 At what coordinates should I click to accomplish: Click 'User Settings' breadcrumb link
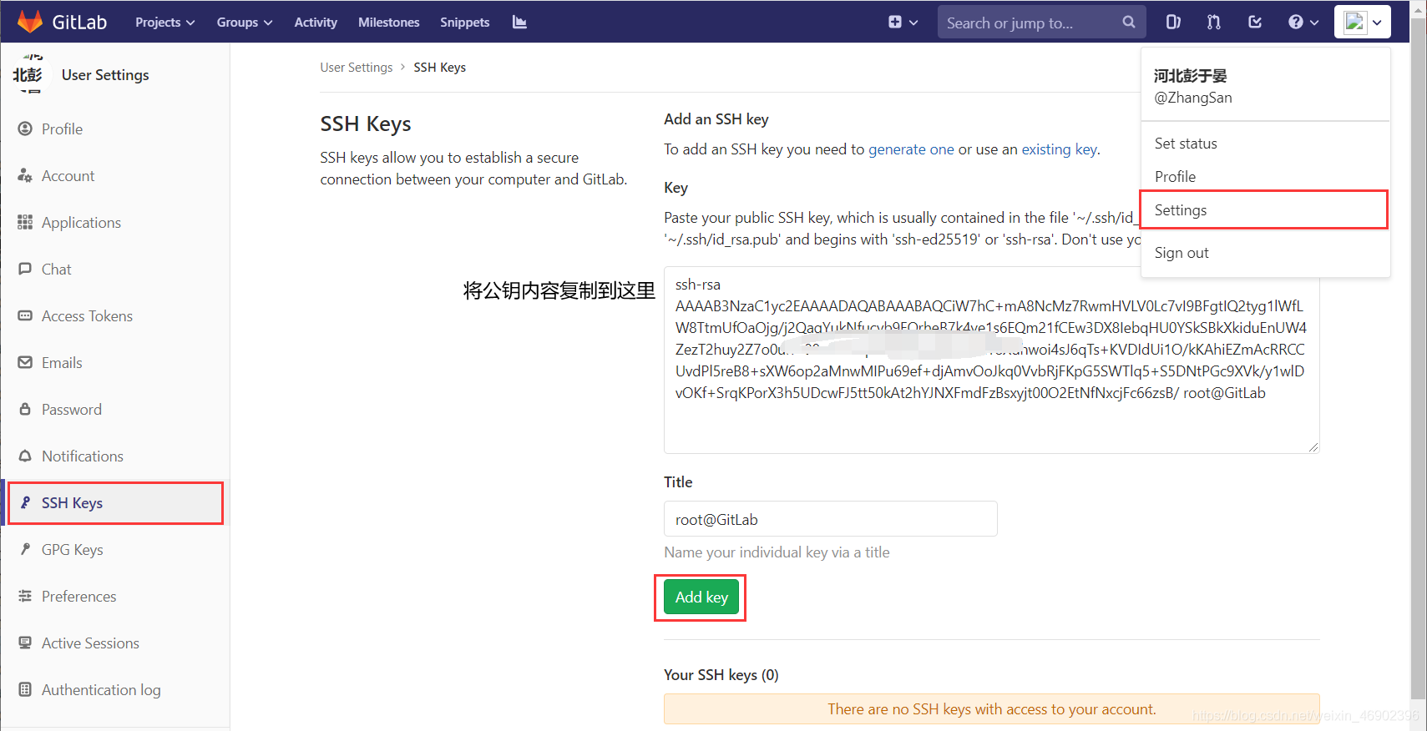(357, 68)
